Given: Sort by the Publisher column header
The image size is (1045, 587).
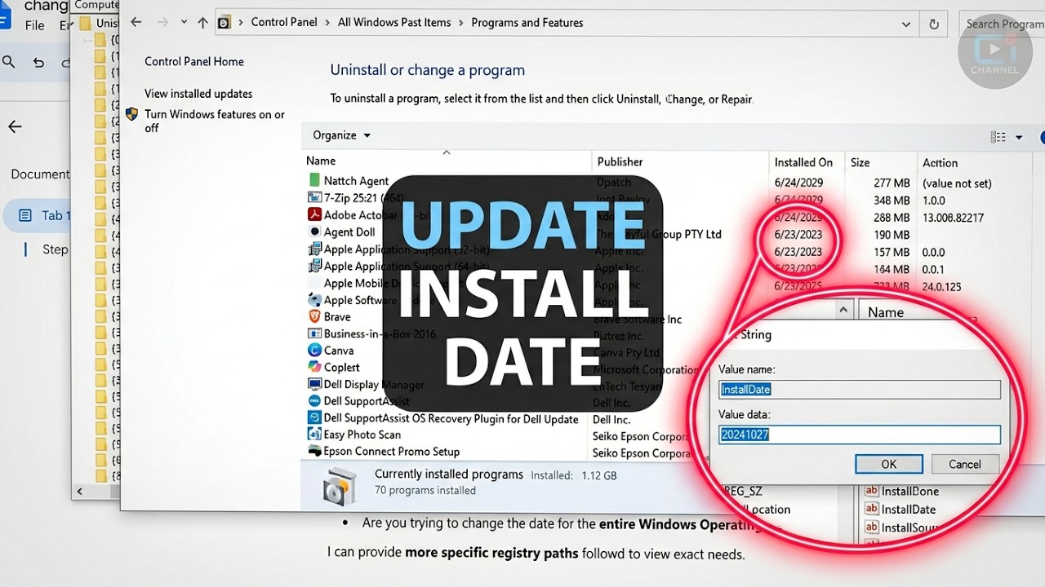Looking at the screenshot, I should [x=620, y=161].
